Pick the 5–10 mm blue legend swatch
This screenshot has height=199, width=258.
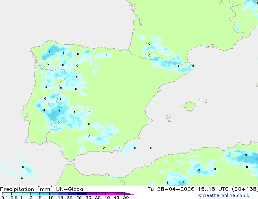(44, 194)
